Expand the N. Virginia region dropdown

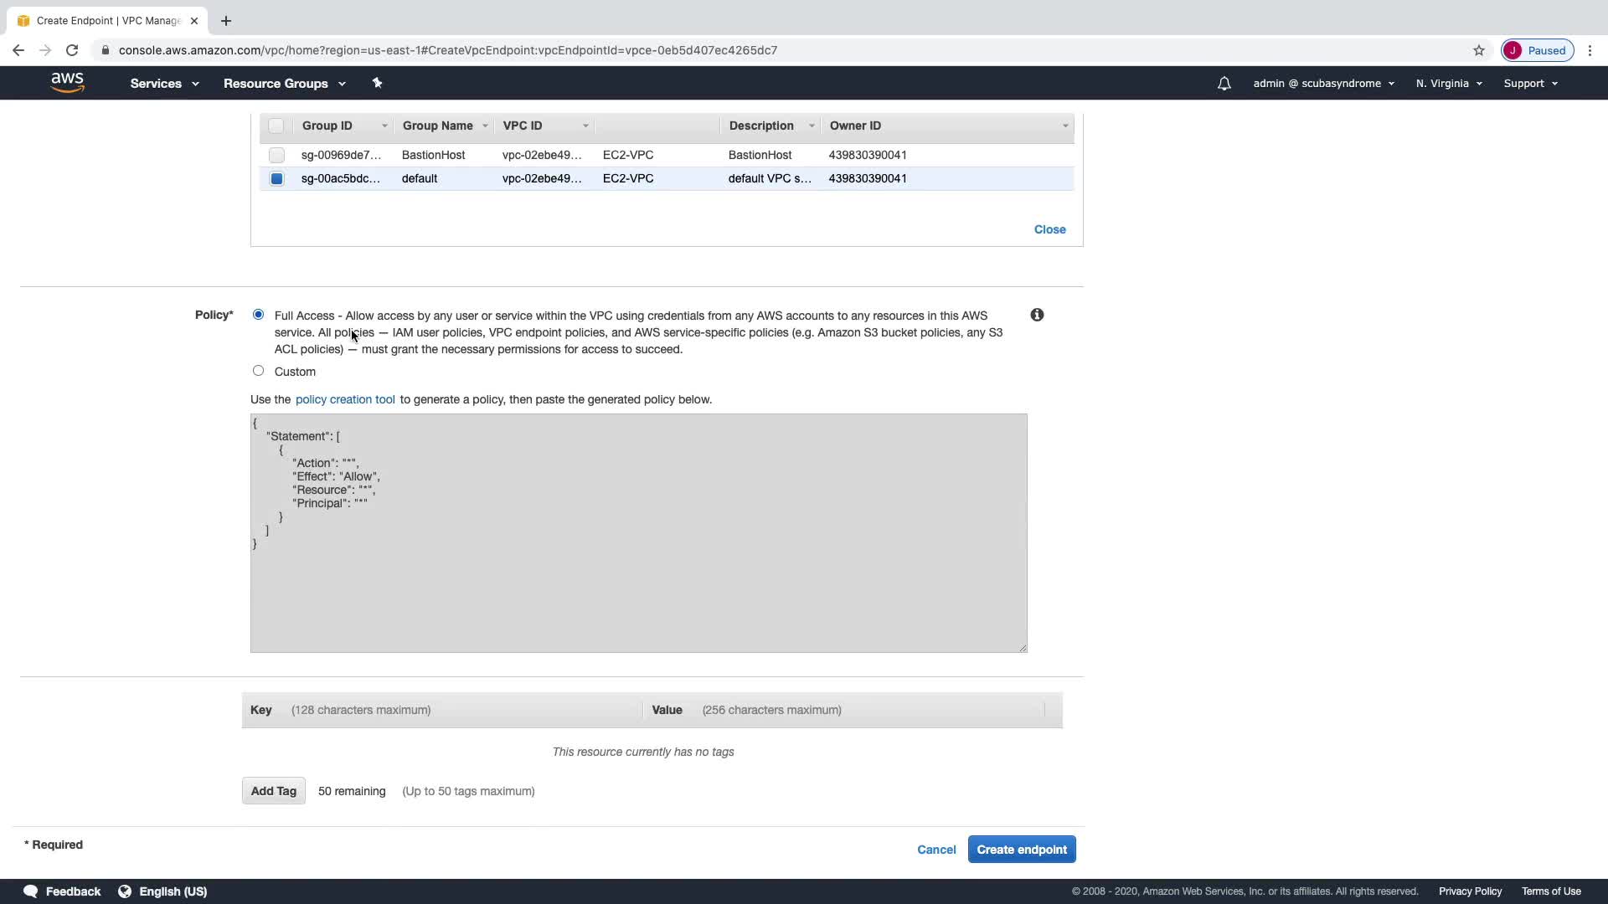tap(1449, 84)
